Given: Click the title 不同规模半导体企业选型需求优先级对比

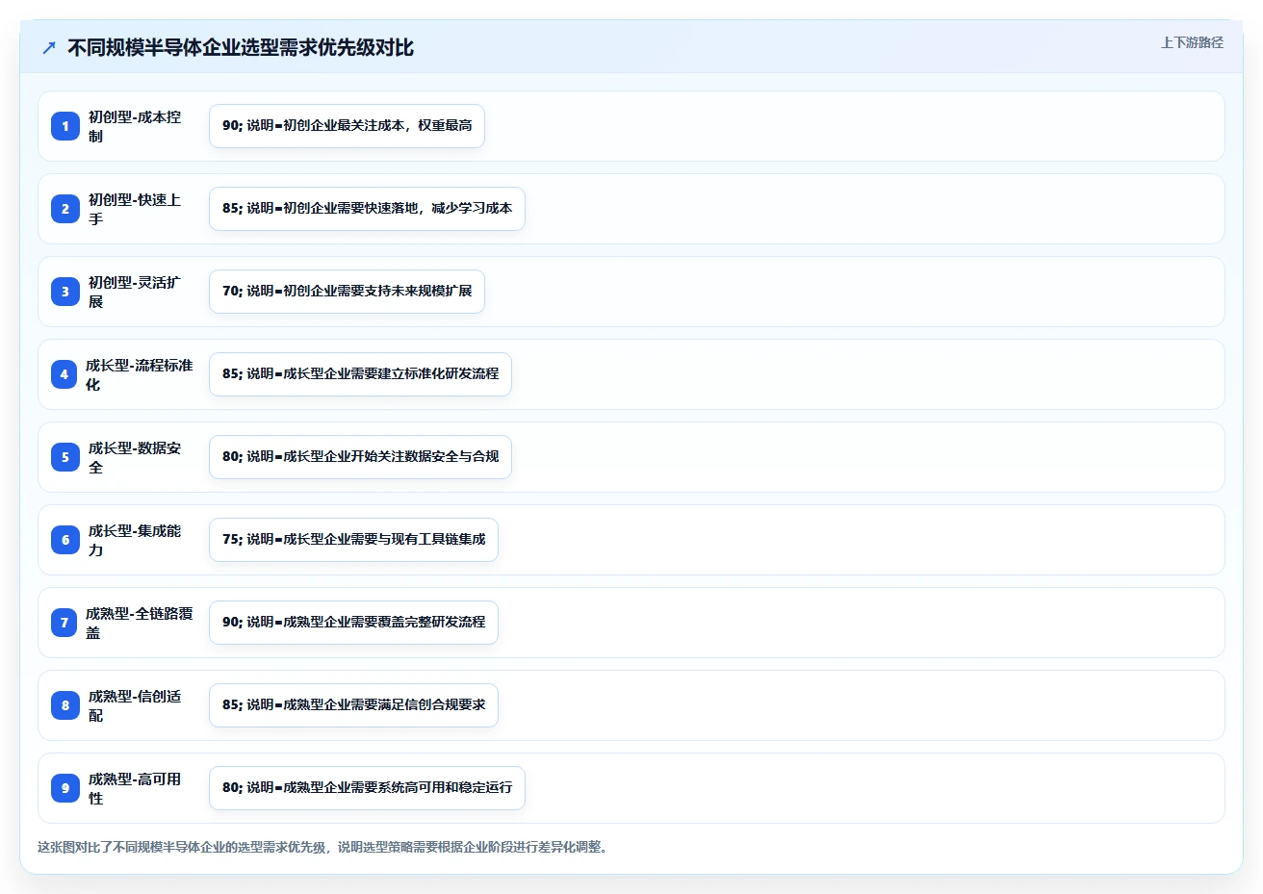Looking at the screenshot, I should pyautogui.click(x=241, y=48).
